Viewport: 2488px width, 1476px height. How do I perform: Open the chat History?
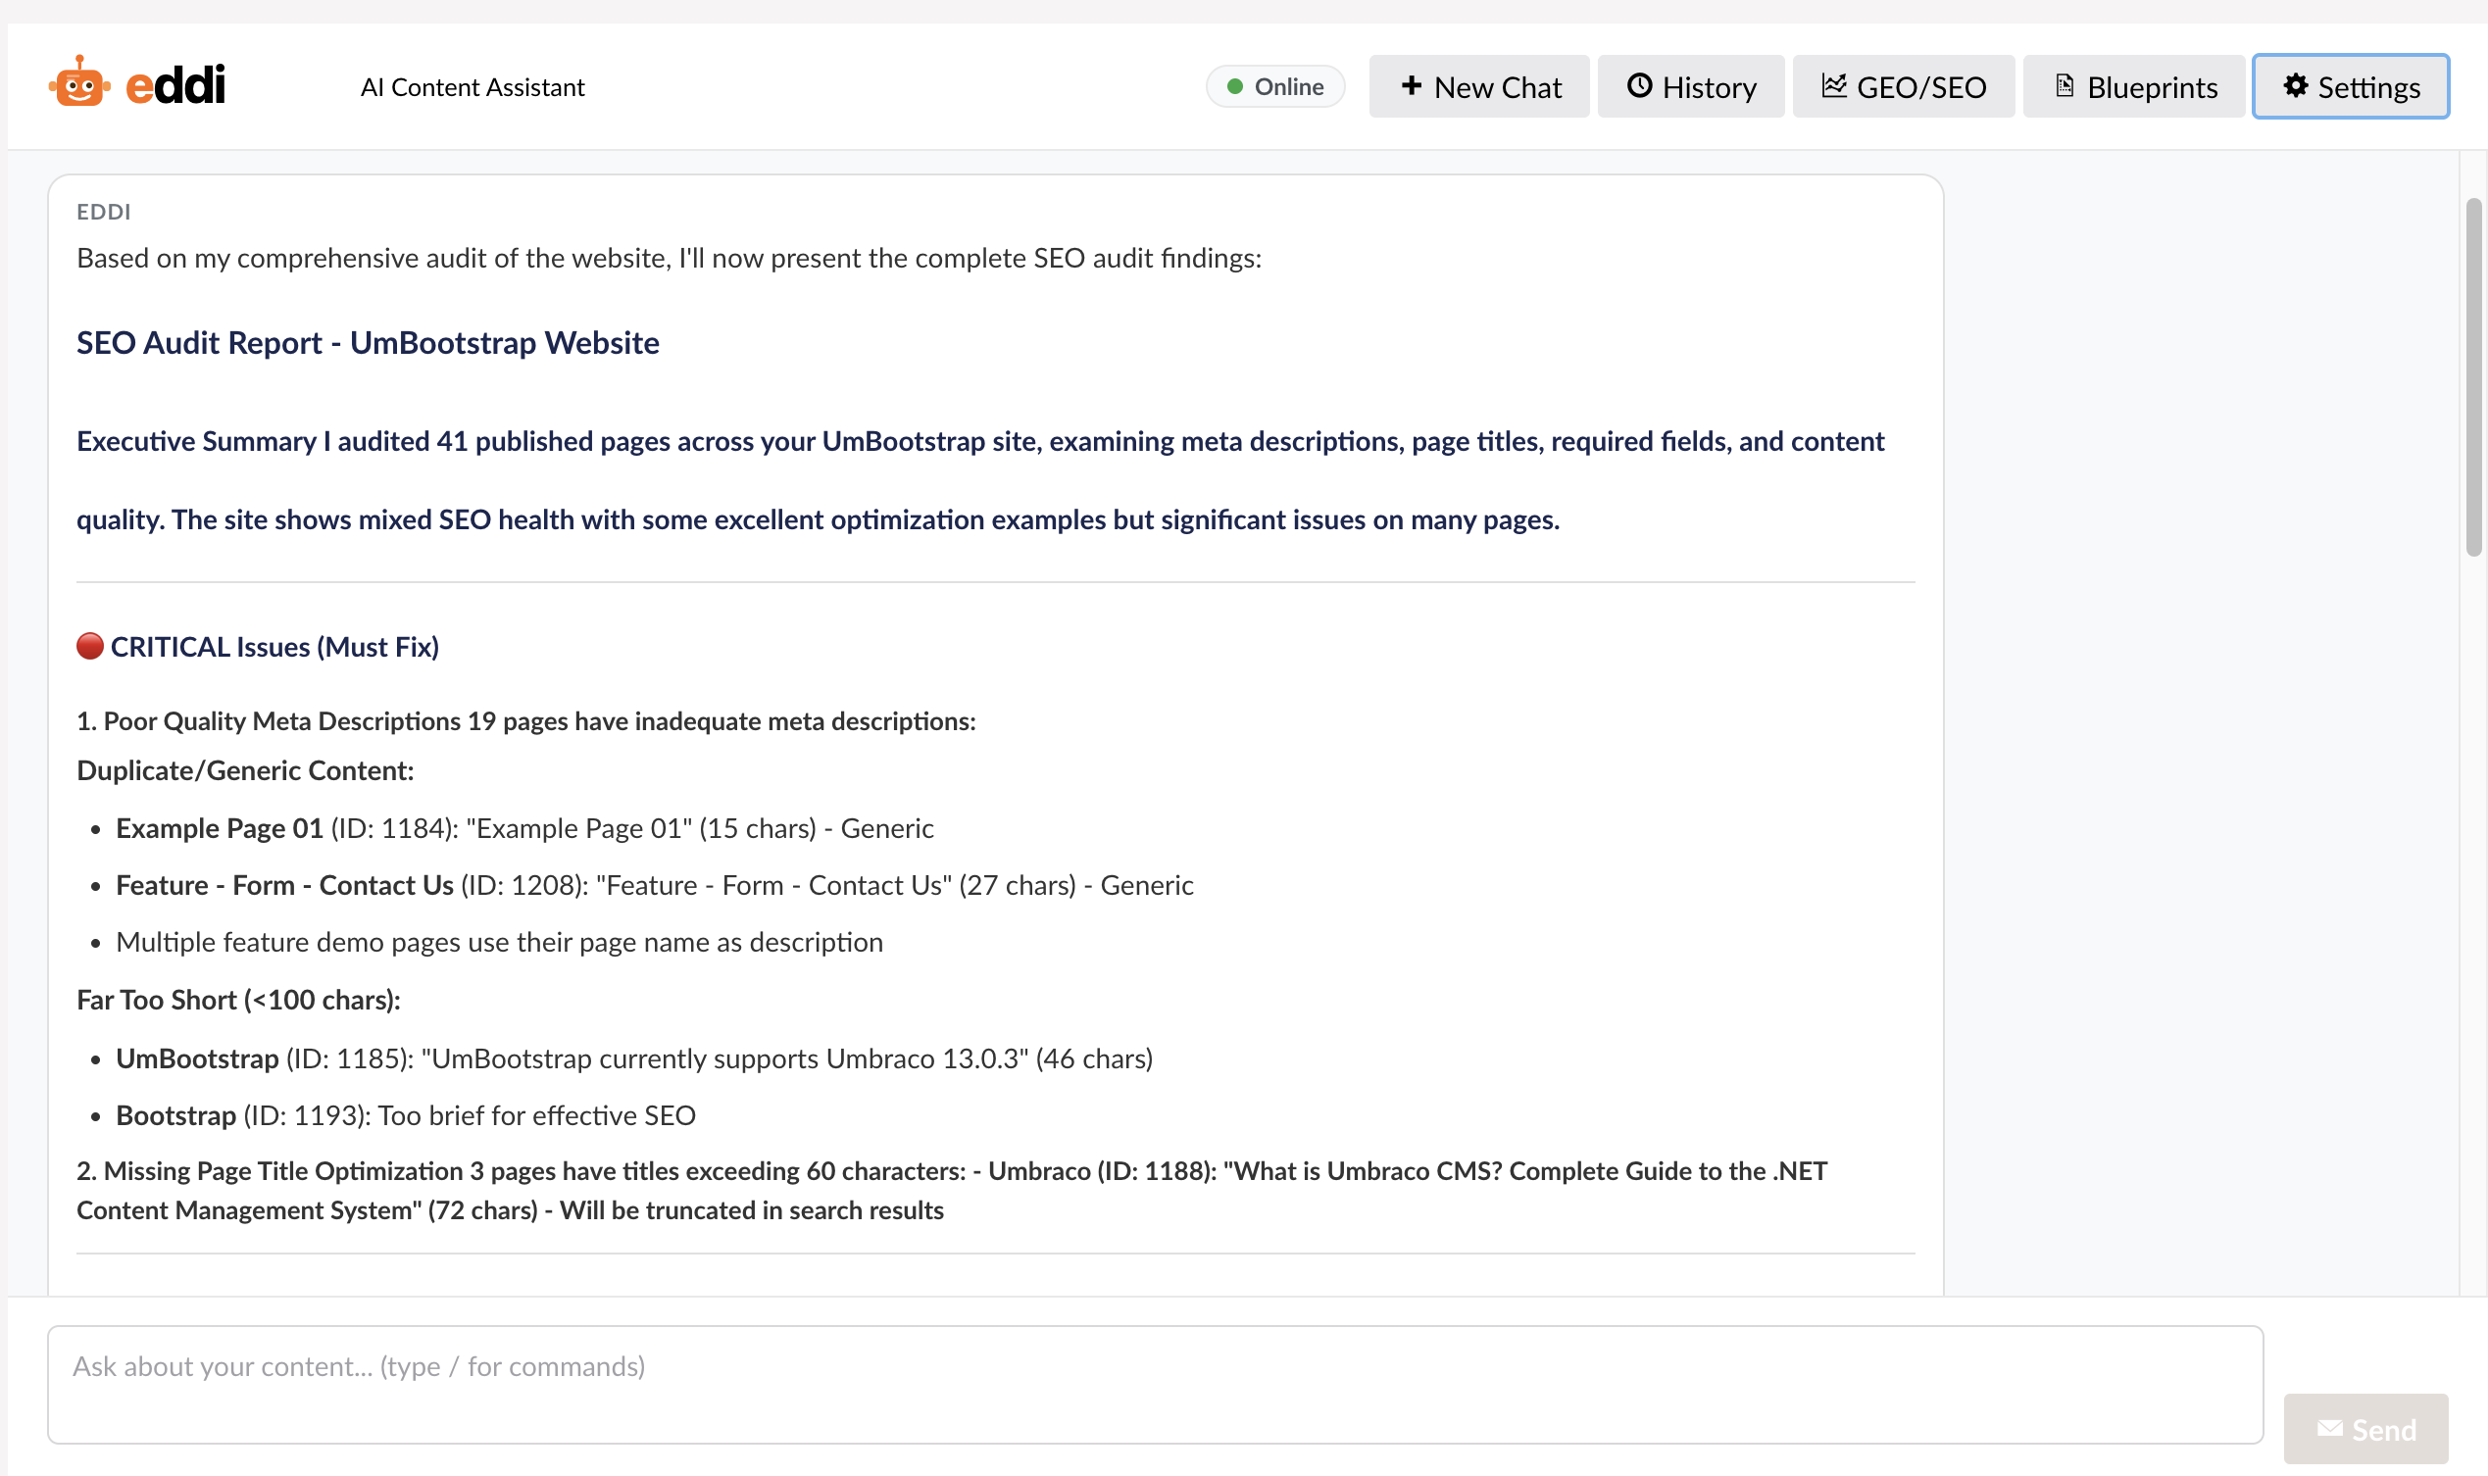[x=1690, y=86]
